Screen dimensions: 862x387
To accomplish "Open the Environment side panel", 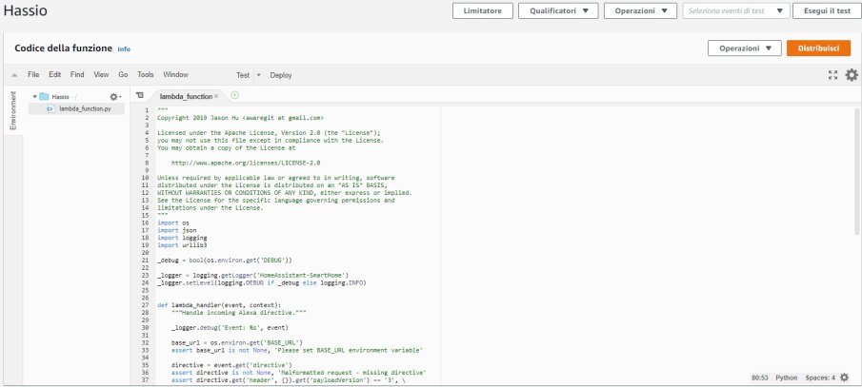I will tap(13, 110).
